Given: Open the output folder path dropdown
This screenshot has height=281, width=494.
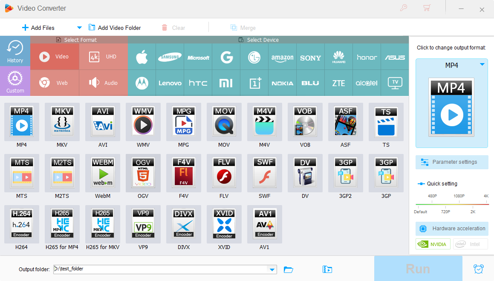Looking at the screenshot, I should click(x=272, y=269).
